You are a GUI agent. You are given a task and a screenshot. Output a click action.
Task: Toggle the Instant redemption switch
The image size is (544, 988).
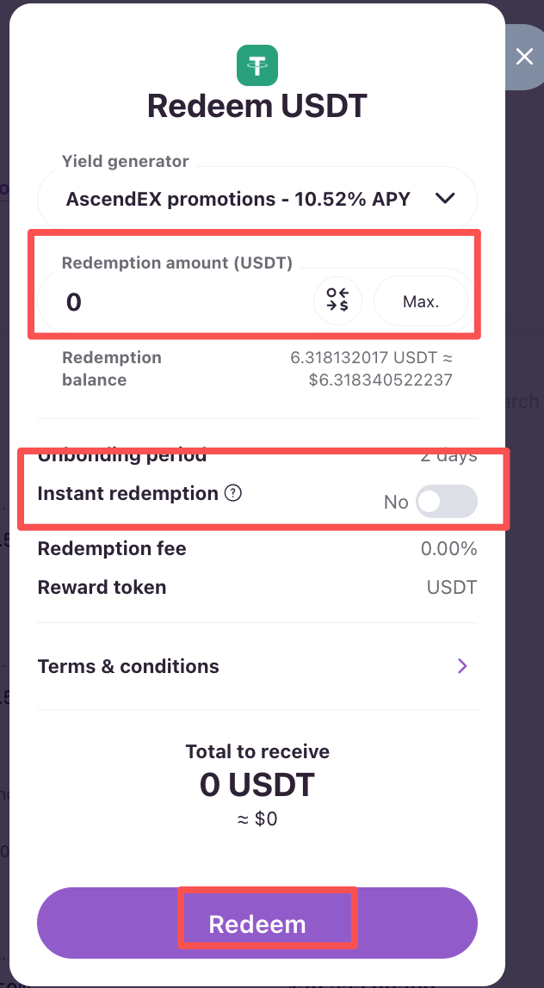coord(446,502)
